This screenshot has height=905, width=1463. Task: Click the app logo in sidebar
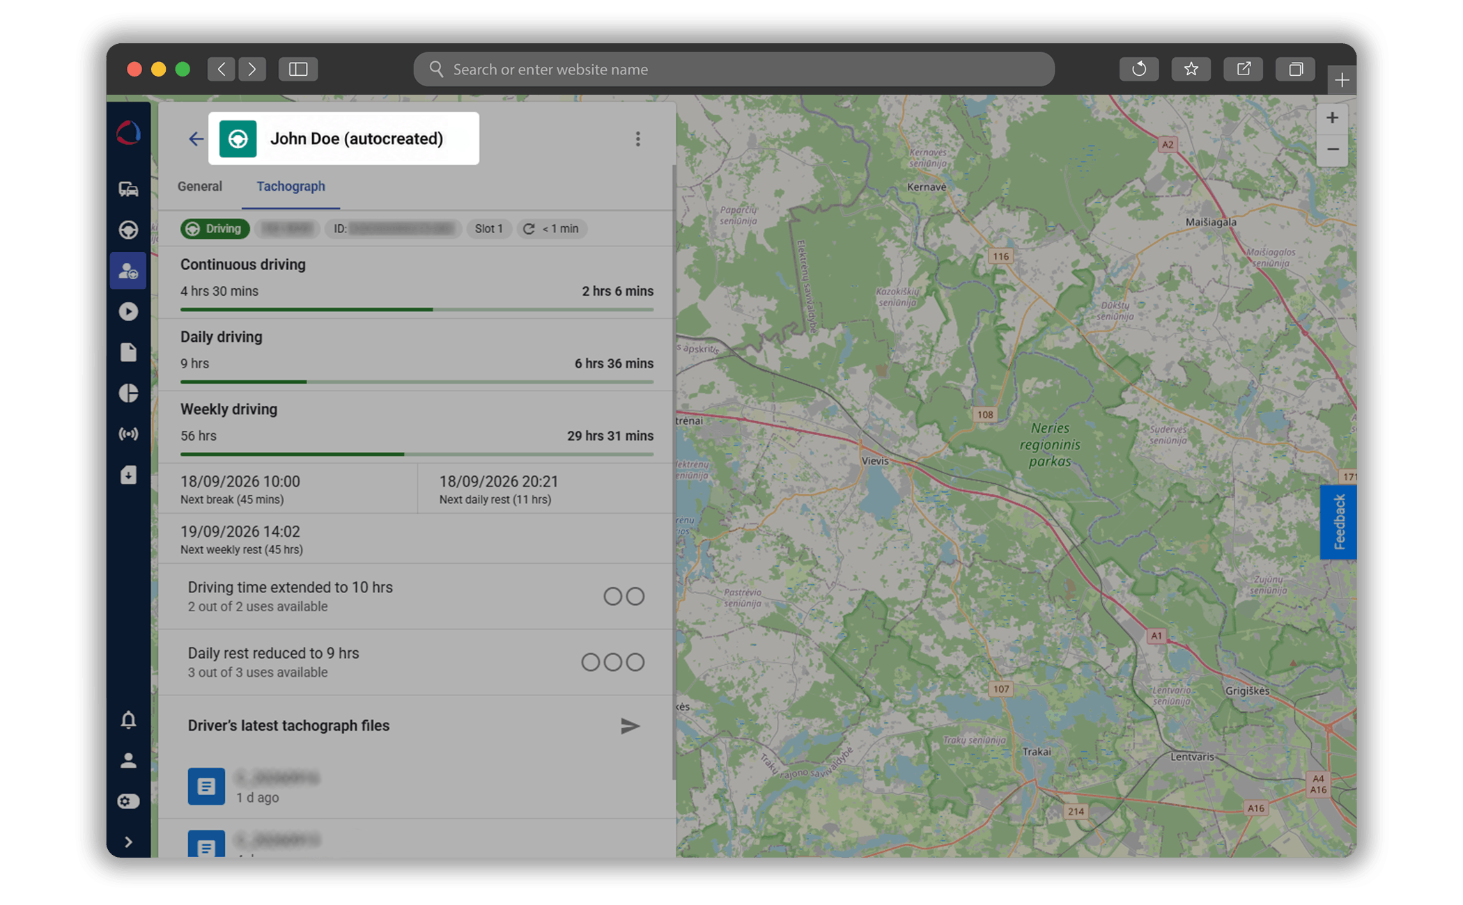[128, 132]
